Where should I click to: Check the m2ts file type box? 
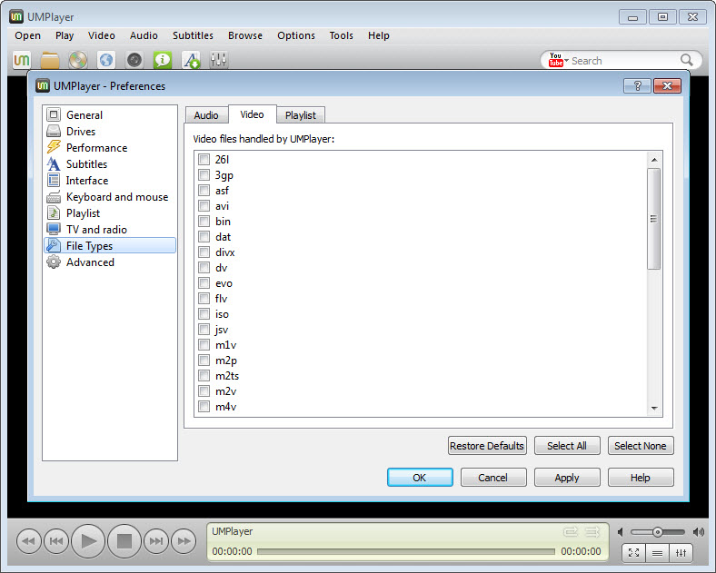[x=204, y=376]
